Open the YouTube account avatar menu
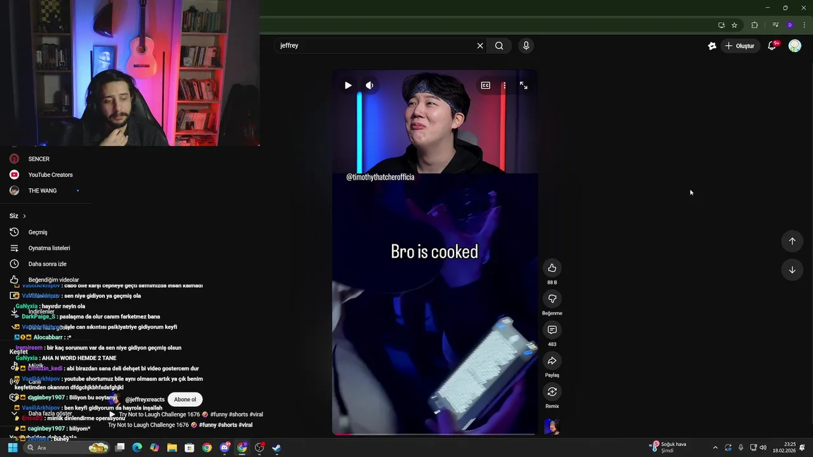This screenshot has width=813, height=457. 795,46
